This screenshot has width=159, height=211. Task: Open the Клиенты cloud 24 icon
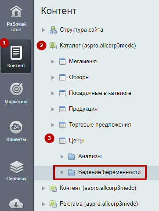point(16,127)
